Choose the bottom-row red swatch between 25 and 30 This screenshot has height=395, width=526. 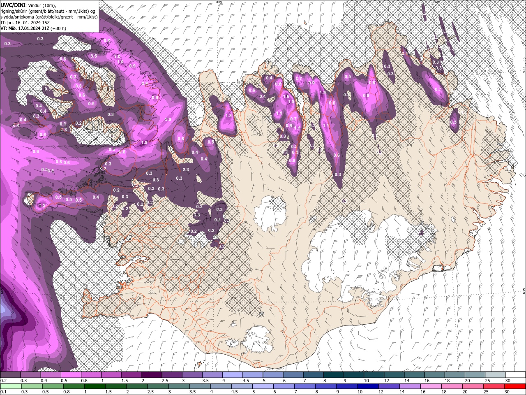point(494,386)
